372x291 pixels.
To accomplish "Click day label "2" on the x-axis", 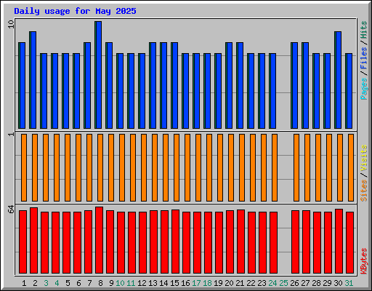I will (35, 283).
